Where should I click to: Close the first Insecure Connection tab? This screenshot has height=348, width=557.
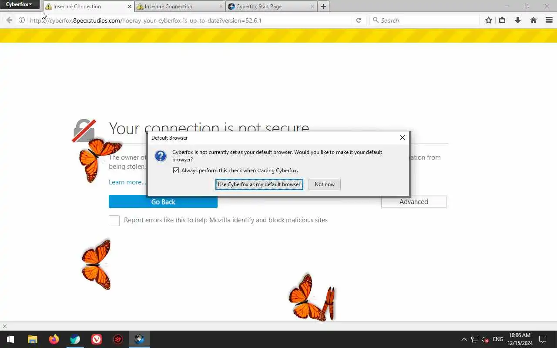pos(129,7)
